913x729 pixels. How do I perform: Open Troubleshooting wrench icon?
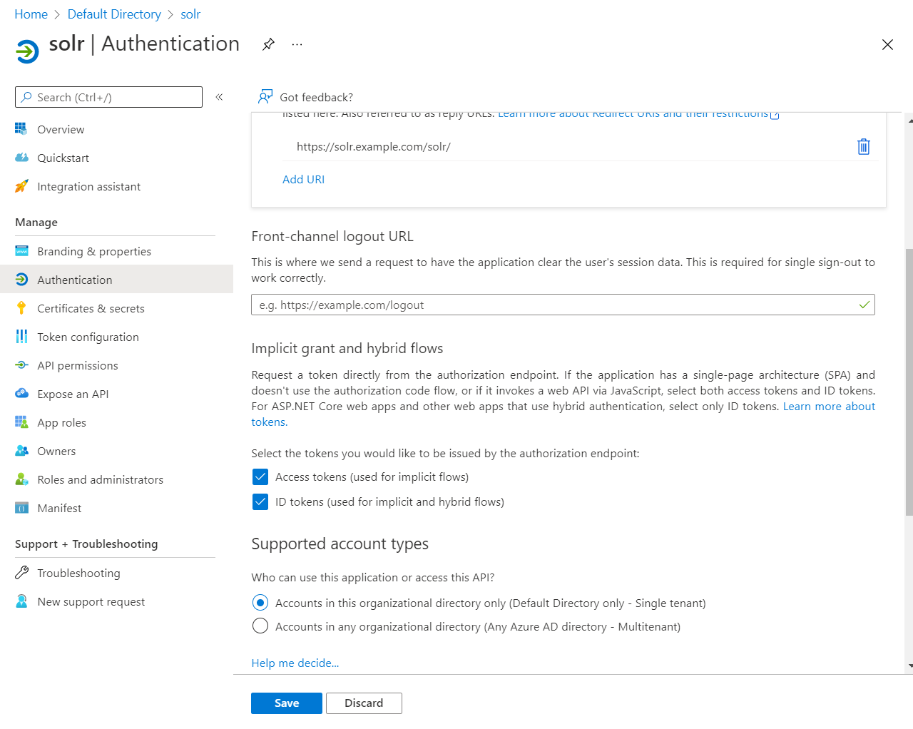22,573
